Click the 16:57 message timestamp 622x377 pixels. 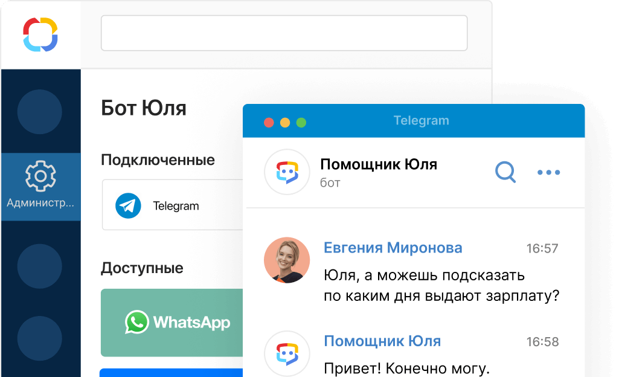(x=542, y=248)
